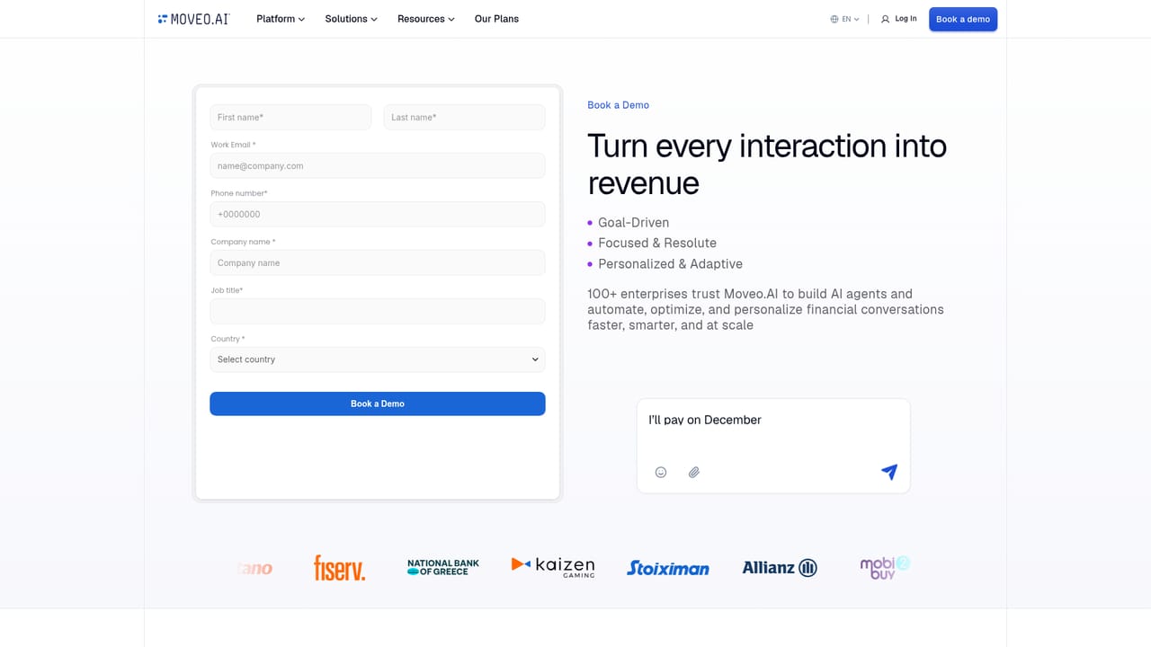Focus the Phone number input
This screenshot has height=647, width=1151.
(x=378, y=214)
